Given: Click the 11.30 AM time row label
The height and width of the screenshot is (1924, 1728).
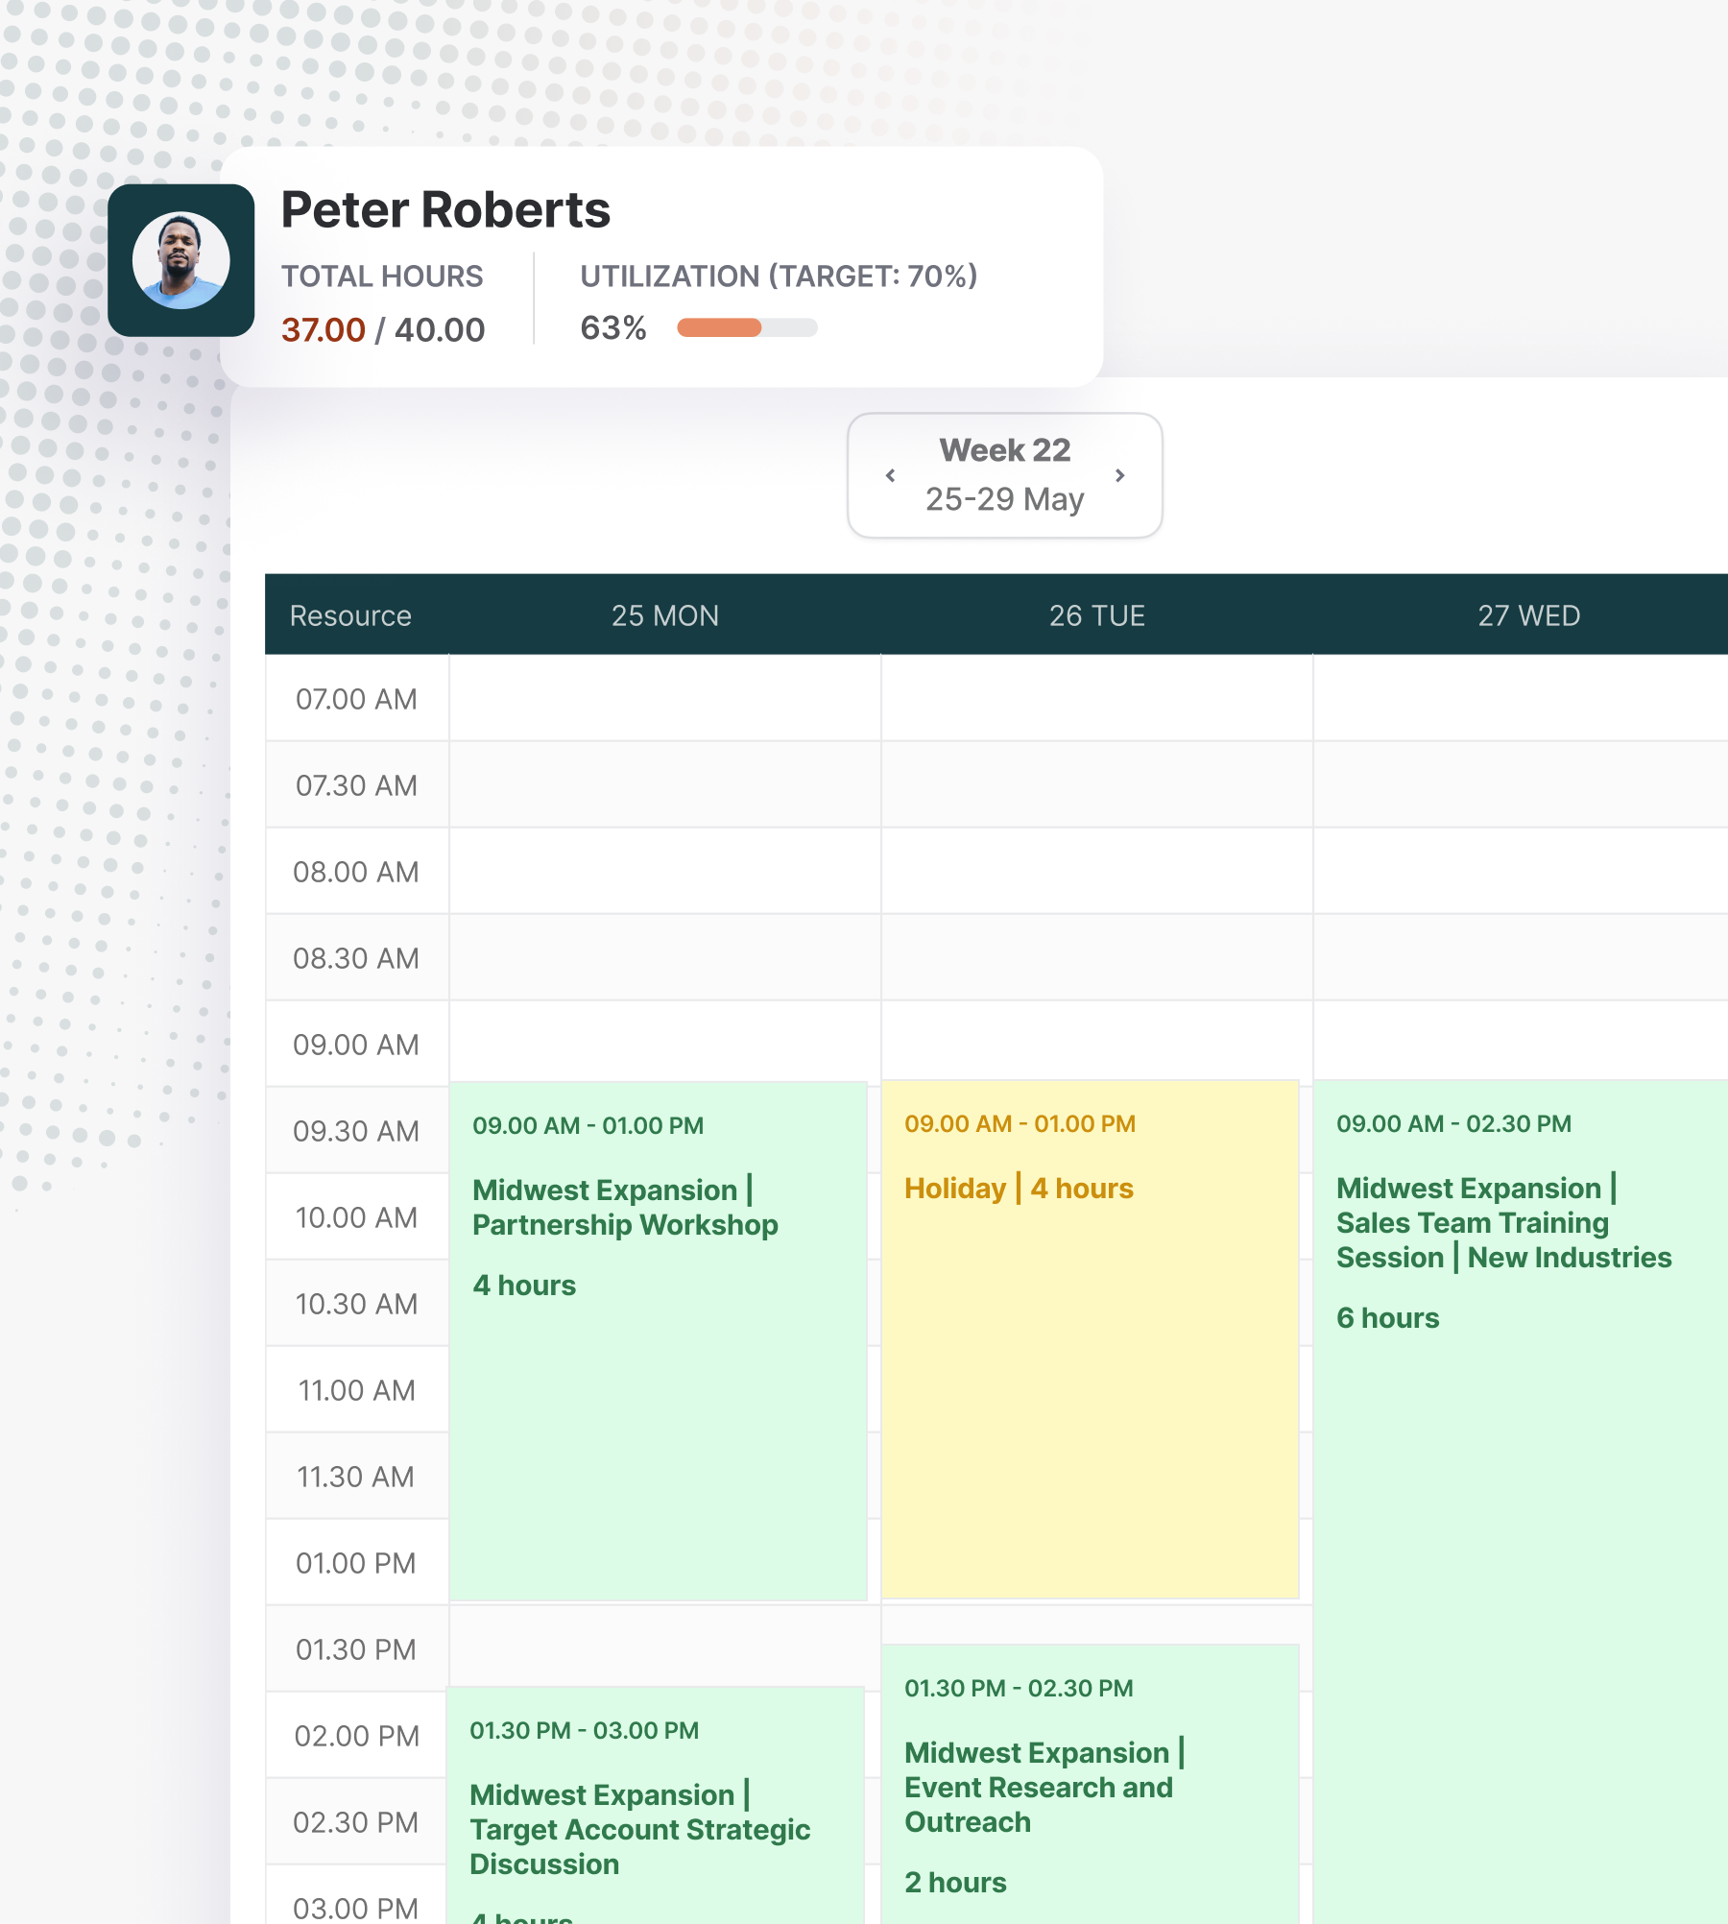Looking at the screenshot, I should [356, 1477].
